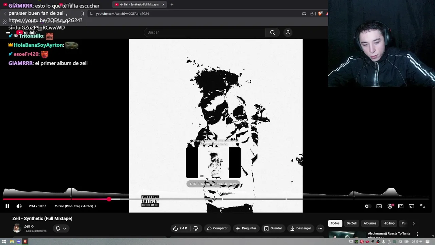Image resolution: width=435 pixels, height=245 pixels.
Task: Select the Hip hop filter chip
Action: tap(389, 223)
